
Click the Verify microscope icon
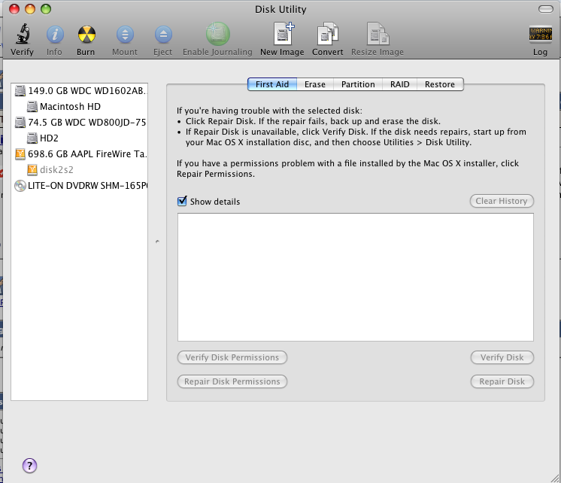pos(23,35)
